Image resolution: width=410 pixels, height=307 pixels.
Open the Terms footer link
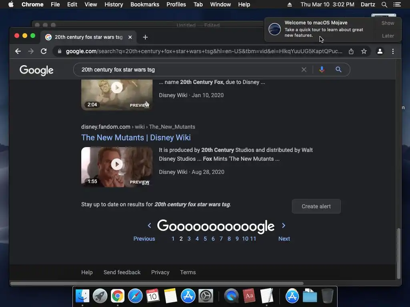pos(188,272)
